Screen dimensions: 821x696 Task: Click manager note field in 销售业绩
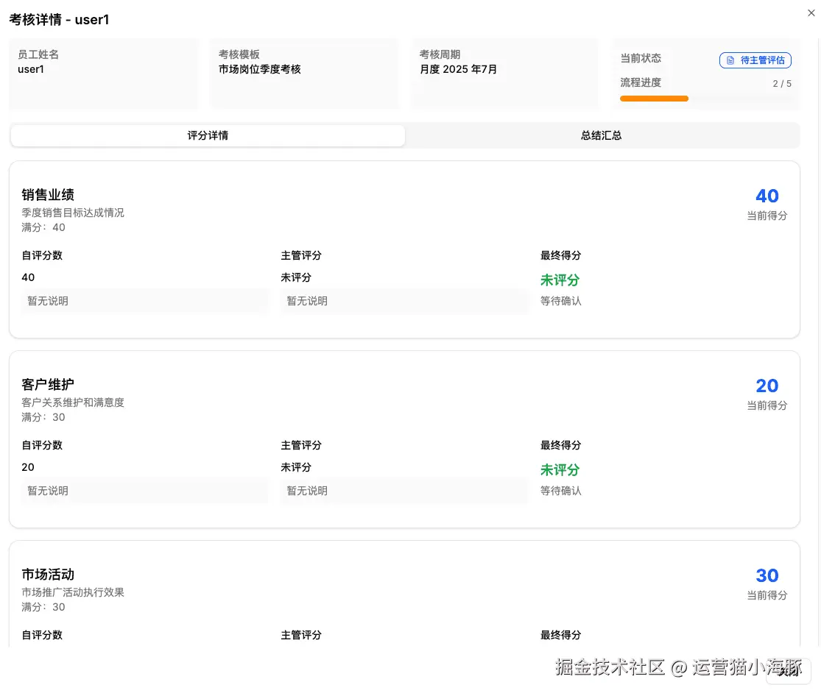404,301
